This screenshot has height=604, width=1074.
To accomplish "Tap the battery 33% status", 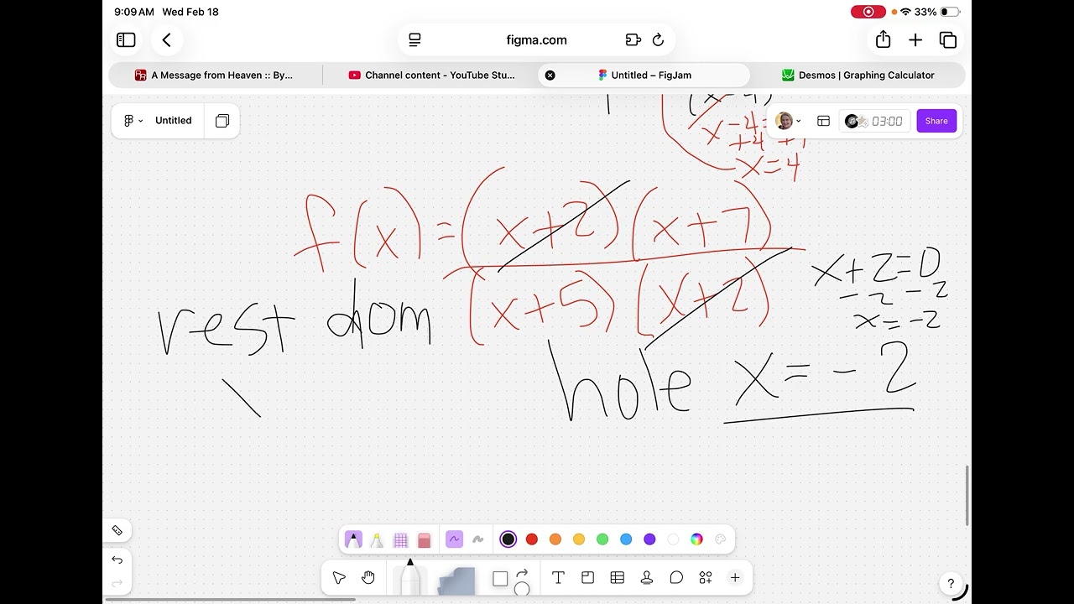I will coord(936,12).
